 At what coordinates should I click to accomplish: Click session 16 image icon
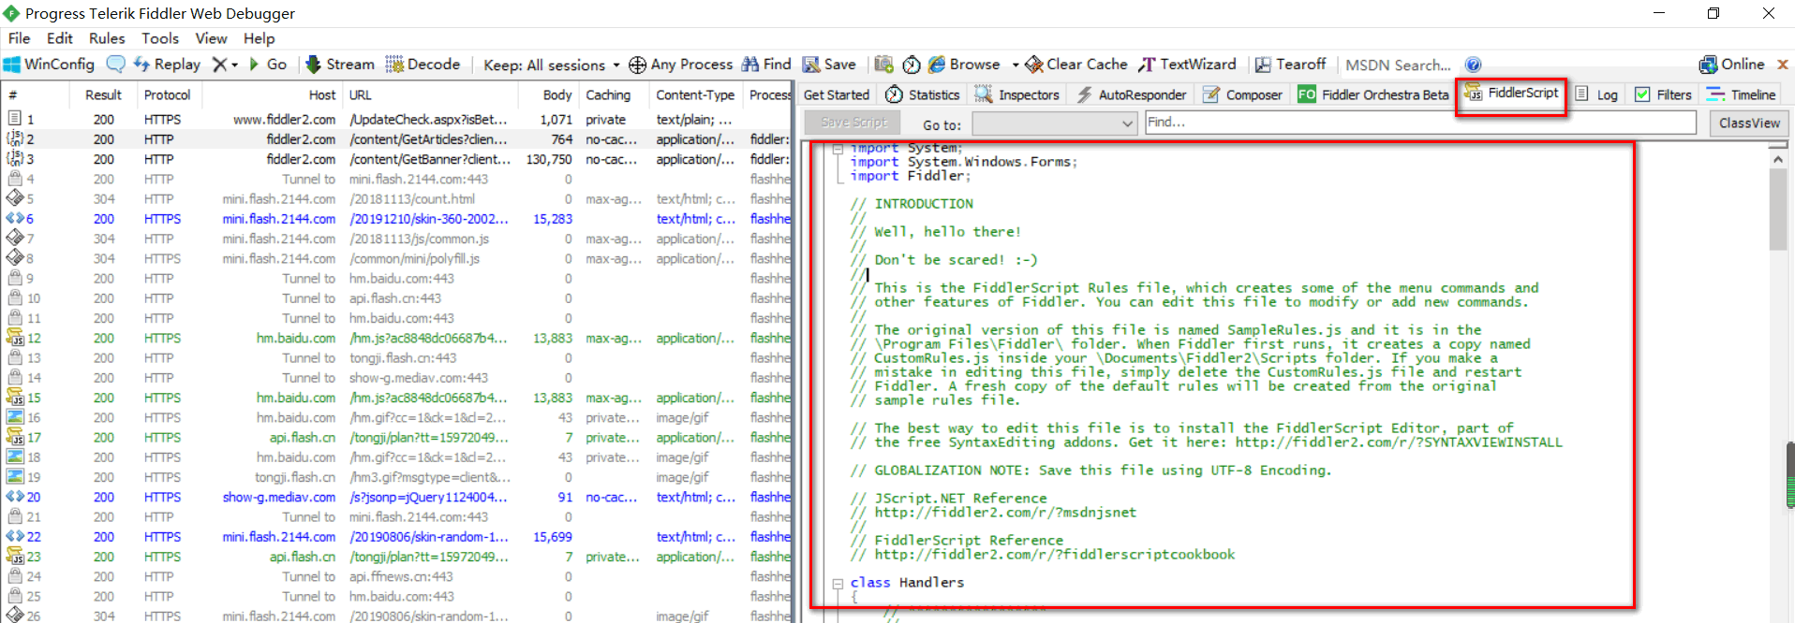click(15, 417)
